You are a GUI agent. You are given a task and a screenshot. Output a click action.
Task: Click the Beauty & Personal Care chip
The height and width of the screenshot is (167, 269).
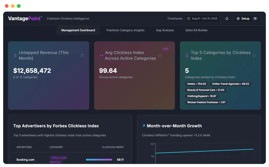206,90
